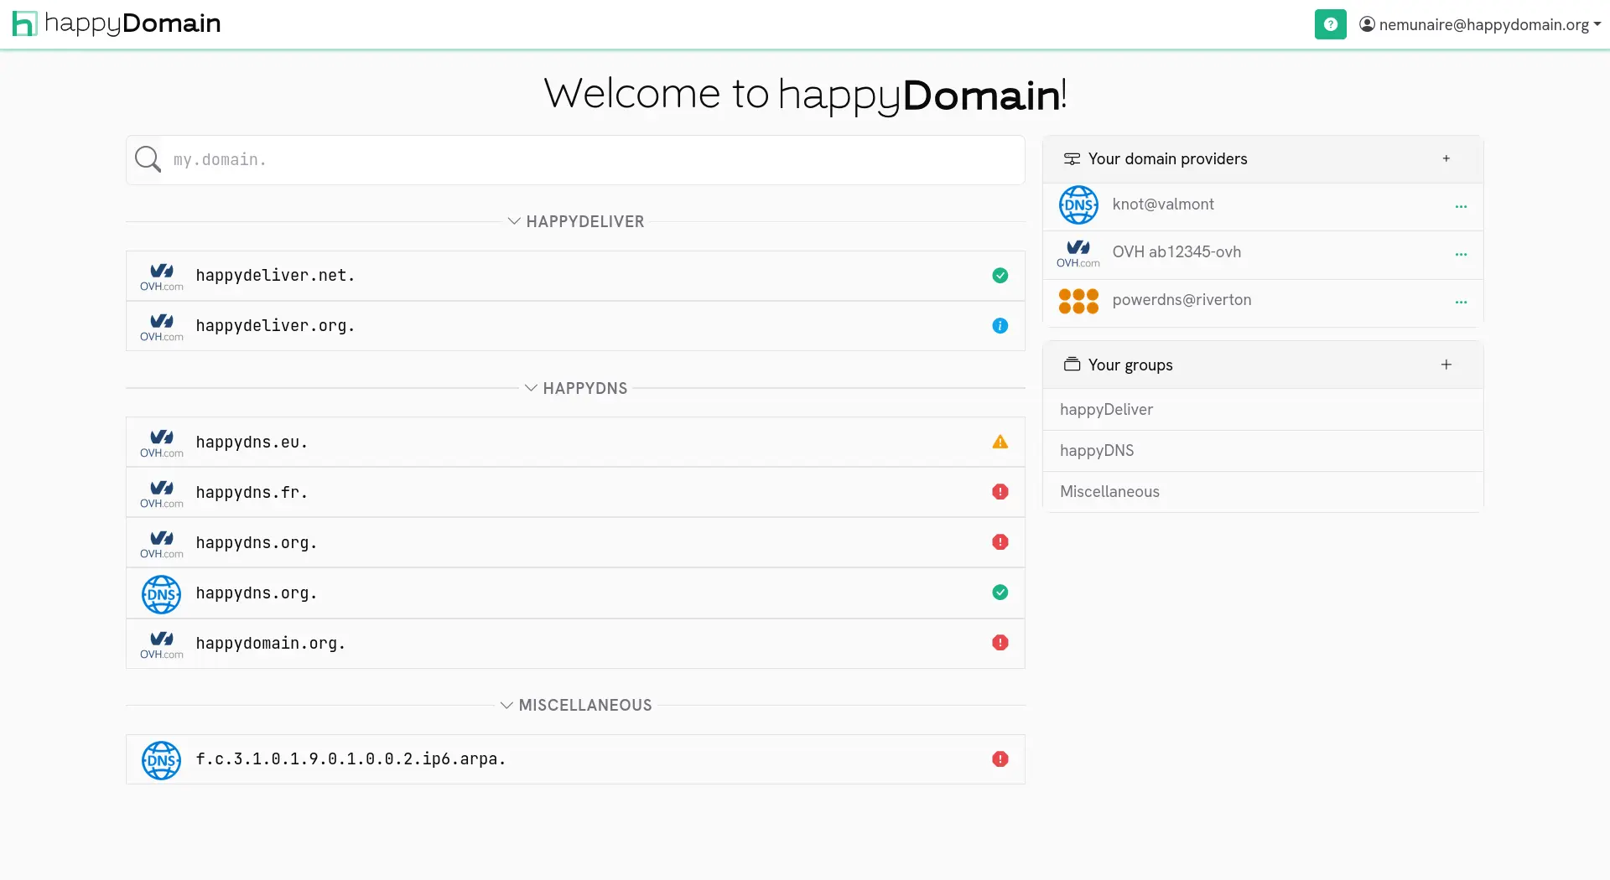Screen dimensions: 1610x880
Task: Select the powerdns@riverton provider
Action: click(1262, 303)
